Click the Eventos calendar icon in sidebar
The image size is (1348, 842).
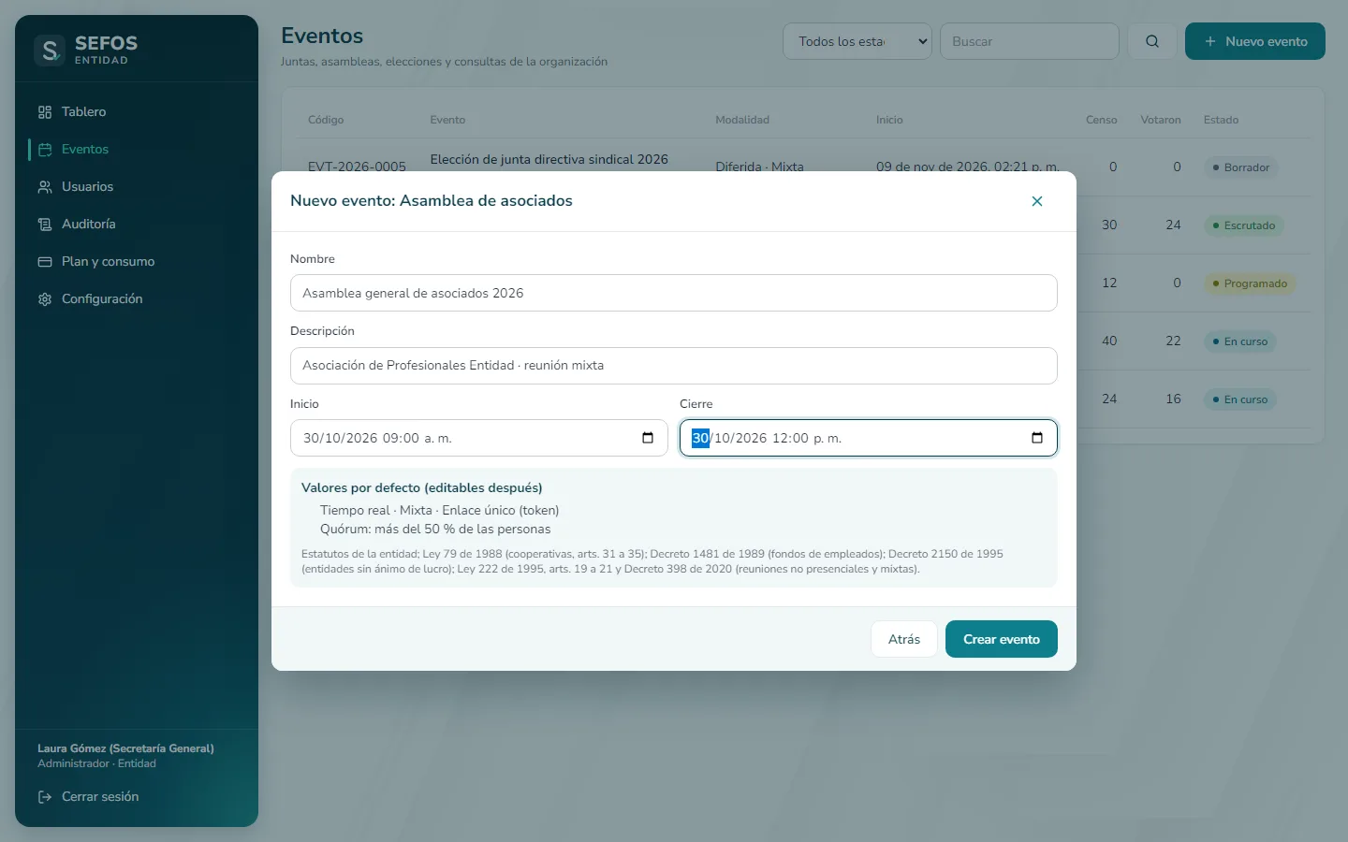[45, 150]
